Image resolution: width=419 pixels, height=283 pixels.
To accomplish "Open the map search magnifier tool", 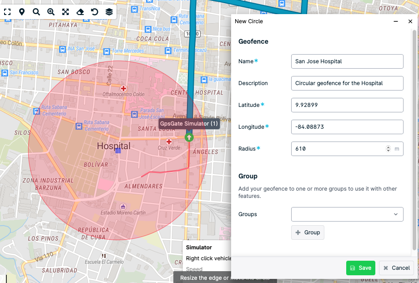I will [36, 12].
